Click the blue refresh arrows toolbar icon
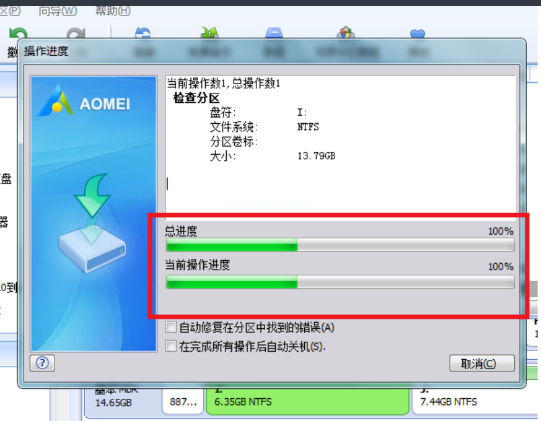The width and height of the screenshot is (541, 421). coord(143,33)
